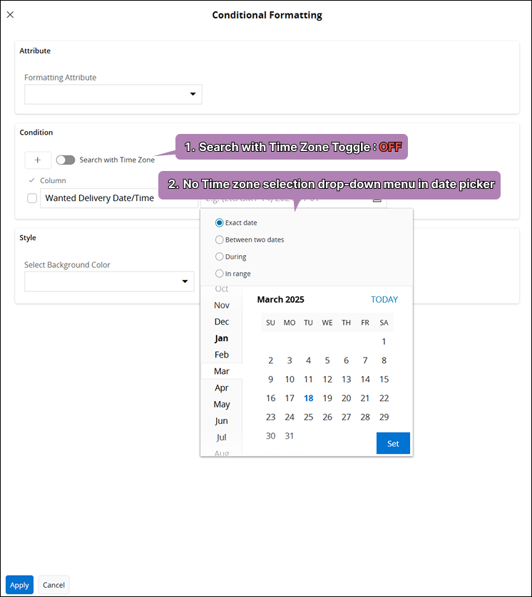Image resolution: width=532 pixels, height=597 pixels.
Task: Pick Feb in the month list
Action: point(221,355)
